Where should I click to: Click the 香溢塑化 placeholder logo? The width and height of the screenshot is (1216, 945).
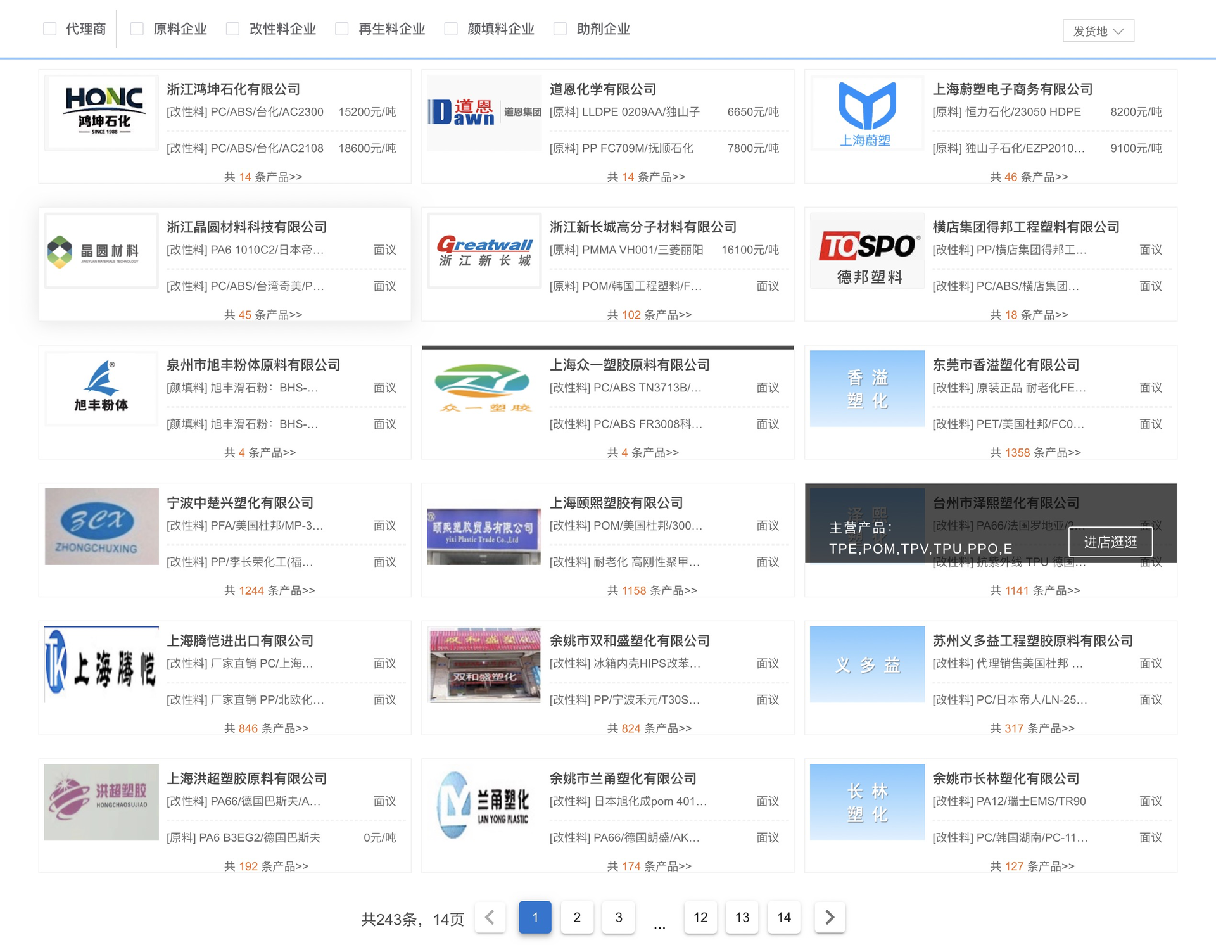[867, 388]
